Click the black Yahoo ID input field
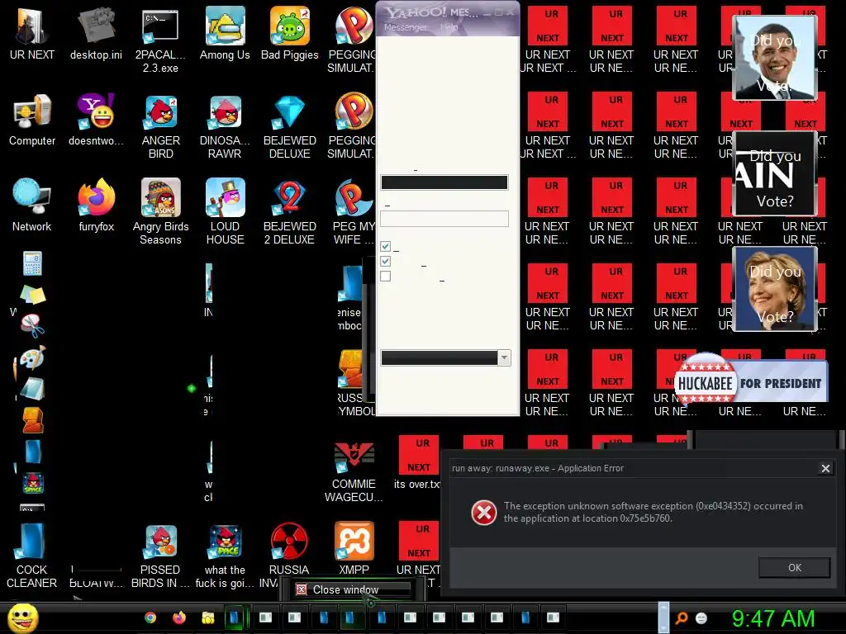 coord(444,182)
